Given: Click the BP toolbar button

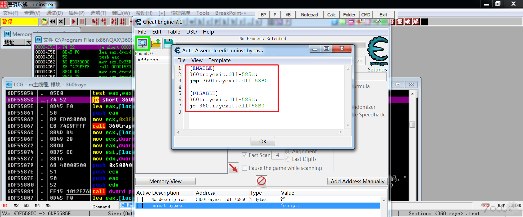Looking at the screenshot, I should [x=263, y=15].
